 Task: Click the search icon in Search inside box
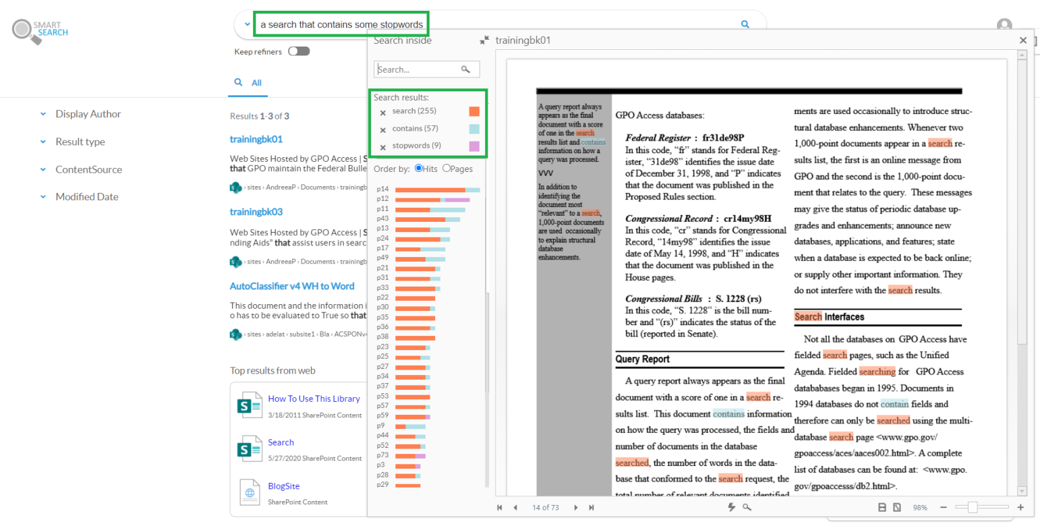465,69
